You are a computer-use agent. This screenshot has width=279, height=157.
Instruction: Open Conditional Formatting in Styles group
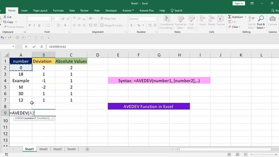tap(167, 22)
